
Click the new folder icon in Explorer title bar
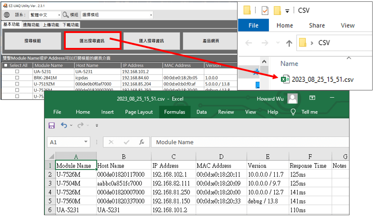tap(277, 10)
